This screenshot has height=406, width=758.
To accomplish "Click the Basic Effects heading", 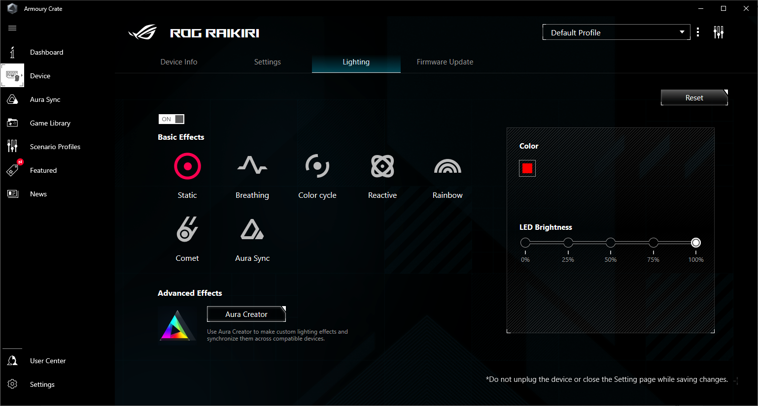I will [181, 137].
